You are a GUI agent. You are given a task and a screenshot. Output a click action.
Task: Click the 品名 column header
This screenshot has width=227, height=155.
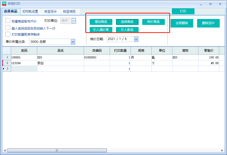click(60, 51)
